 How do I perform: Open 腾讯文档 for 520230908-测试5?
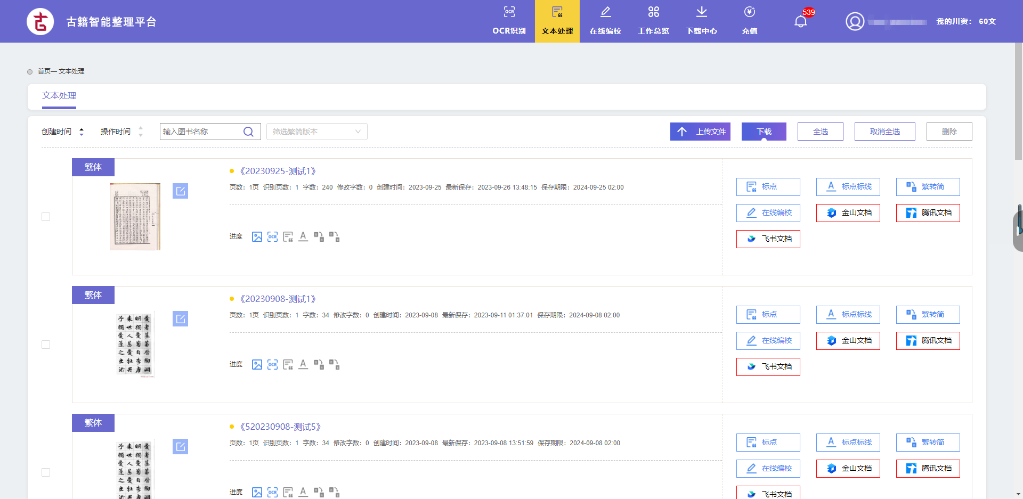coord(928,469)
